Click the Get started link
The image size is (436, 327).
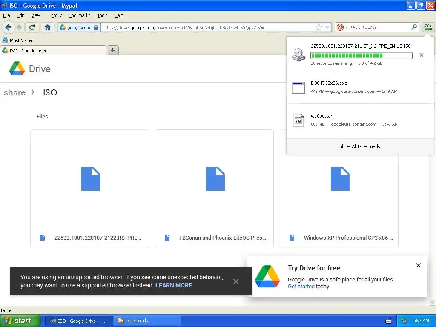pyautogui.click(x=301, y=287)
